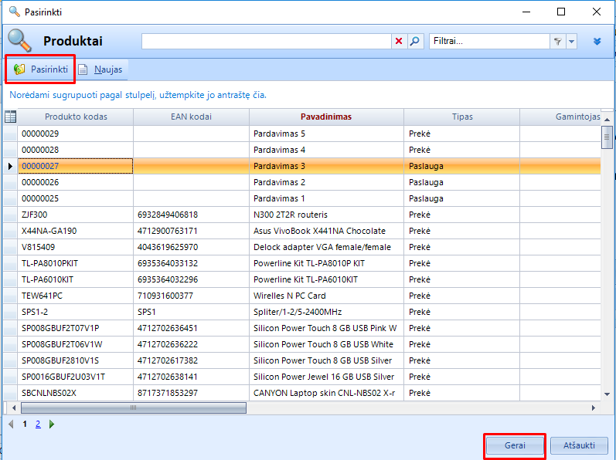Sort by the Pavadinimas column header

coord(325,117)
